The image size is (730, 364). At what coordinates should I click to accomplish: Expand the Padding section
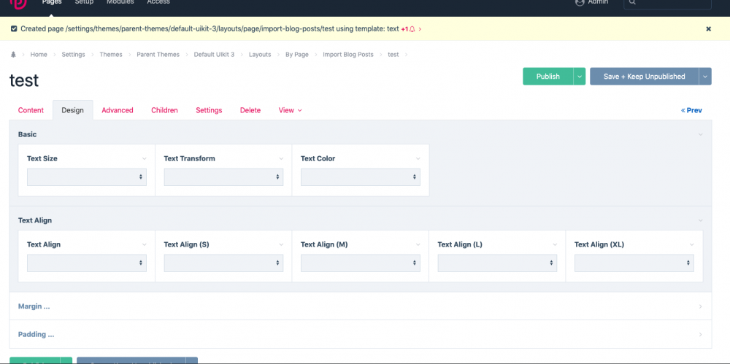[x=361, y=334]
